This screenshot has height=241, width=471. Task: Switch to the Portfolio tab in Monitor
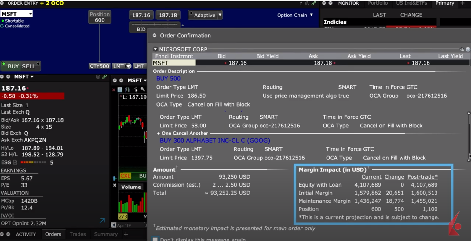[378, 3]
